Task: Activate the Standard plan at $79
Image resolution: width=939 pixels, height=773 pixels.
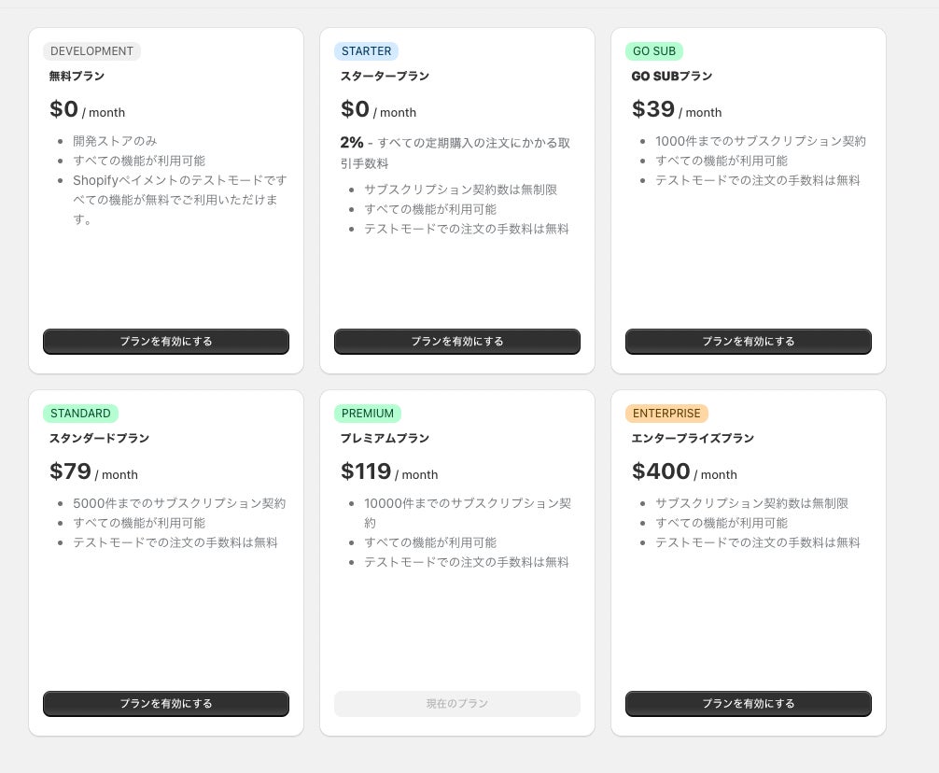Action: (x=166, y=704)
